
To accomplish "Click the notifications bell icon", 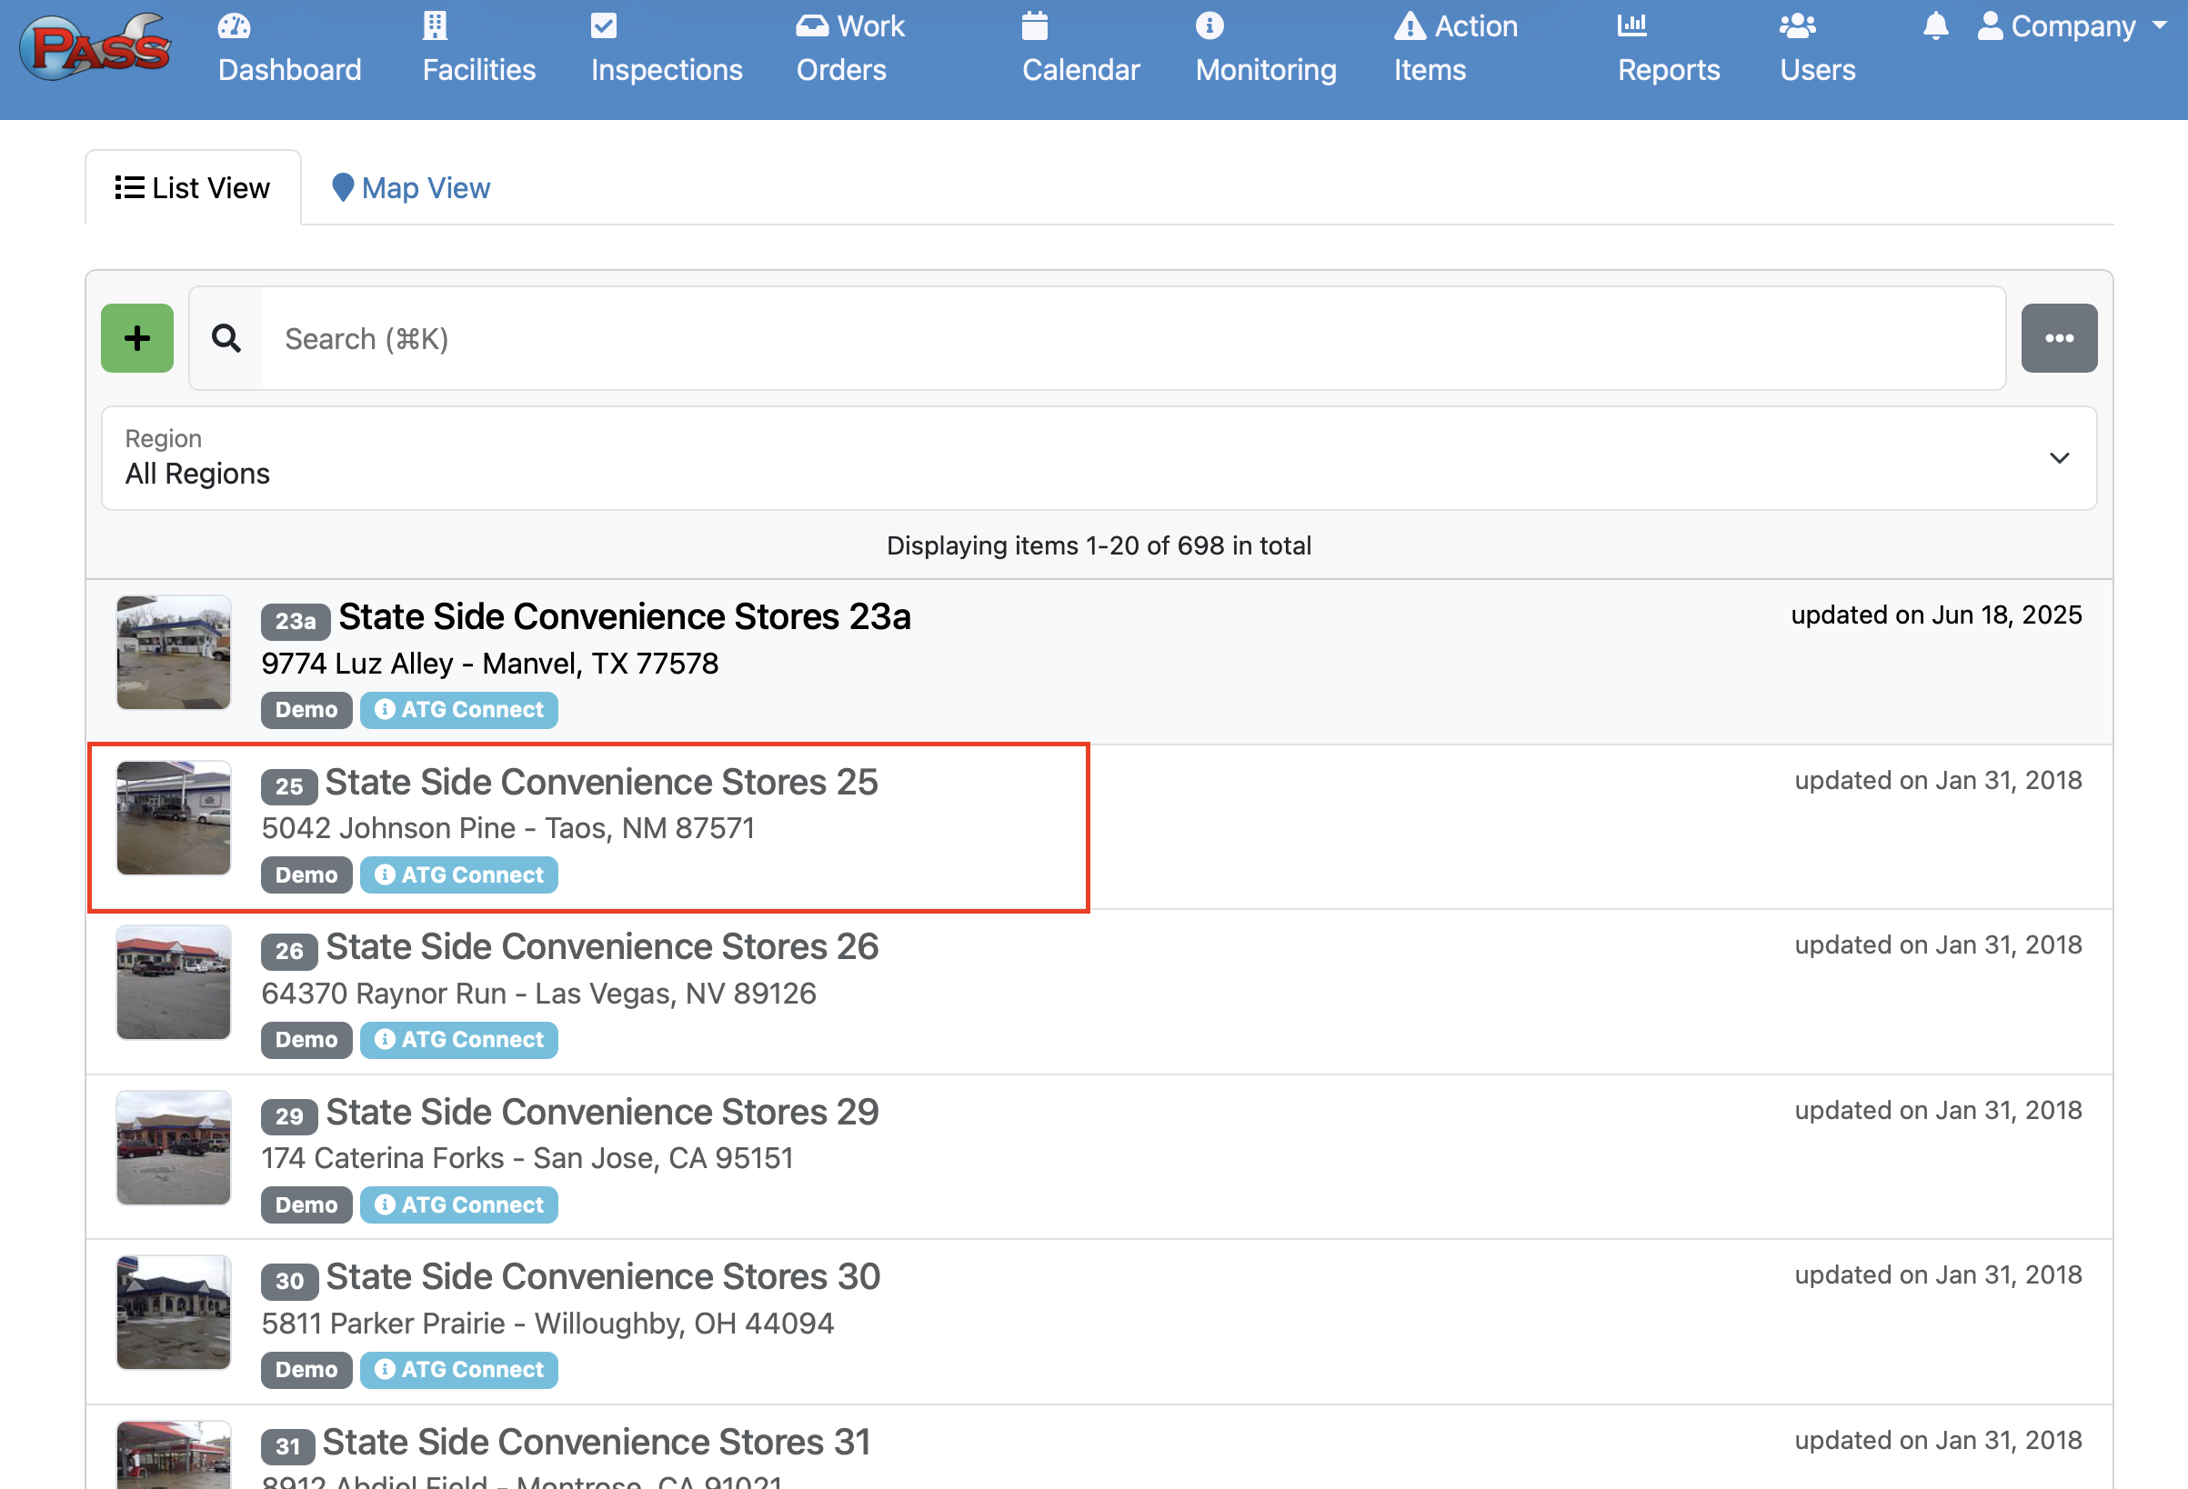I will pyautogui.click(x=1935, y=25).
